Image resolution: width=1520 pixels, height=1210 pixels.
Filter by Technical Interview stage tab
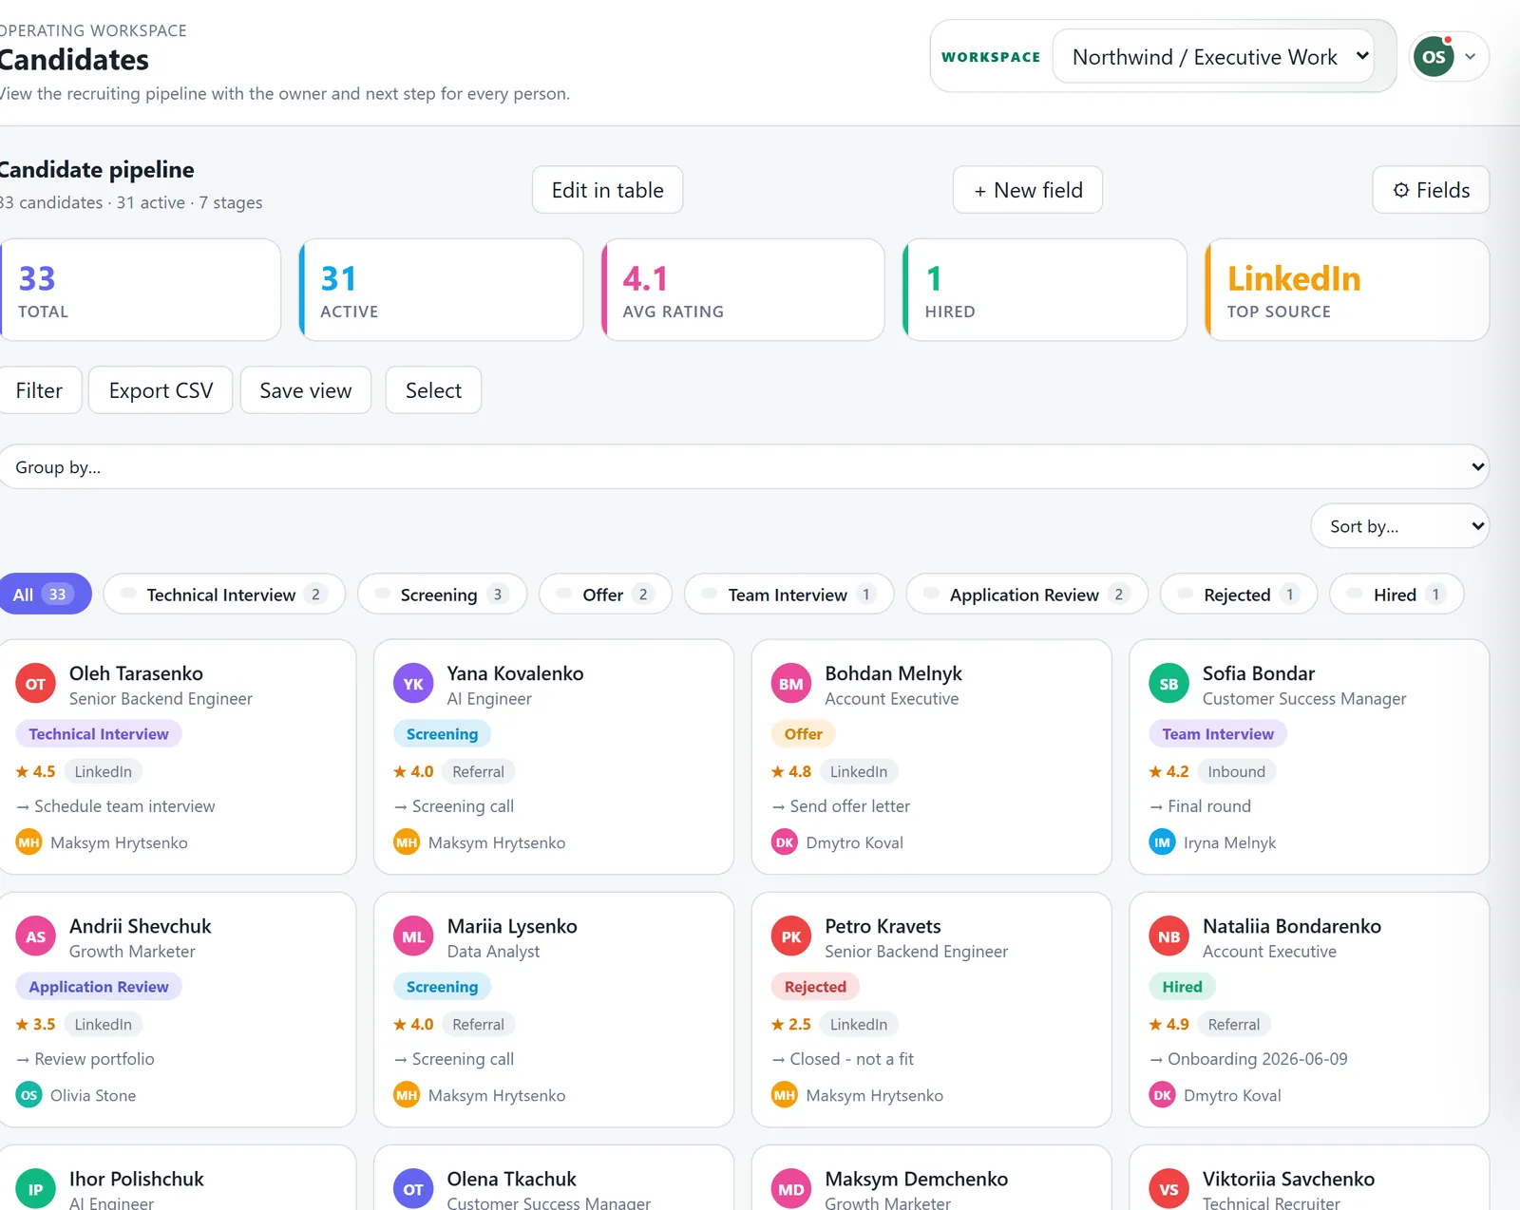click(x=224, y=595)
